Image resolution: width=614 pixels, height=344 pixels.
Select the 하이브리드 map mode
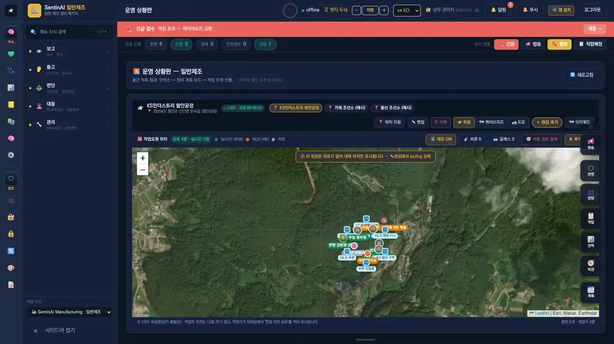coord(491,122)
